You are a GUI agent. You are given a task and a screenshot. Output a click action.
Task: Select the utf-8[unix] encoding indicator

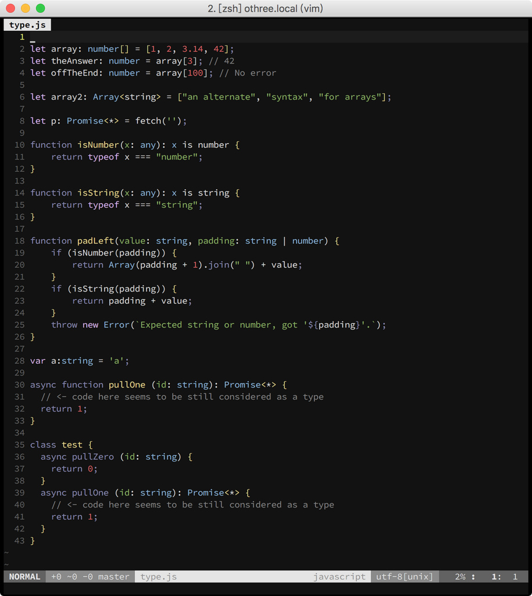pyautogui.click(x=405, y=576)
